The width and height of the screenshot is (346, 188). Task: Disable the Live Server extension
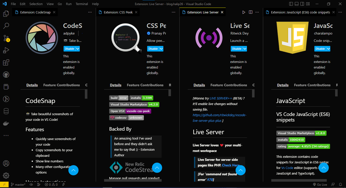pos(237,49)
